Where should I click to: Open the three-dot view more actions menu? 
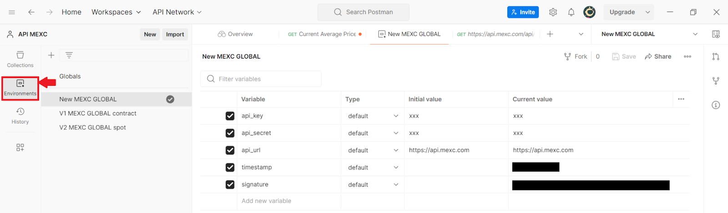pyautogui.click(x=688, y=56)
